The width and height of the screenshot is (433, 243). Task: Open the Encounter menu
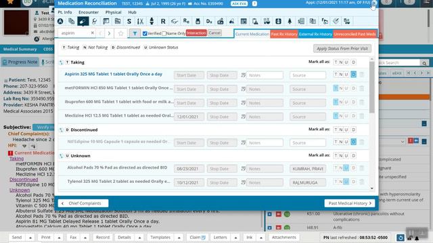(89, 12)
